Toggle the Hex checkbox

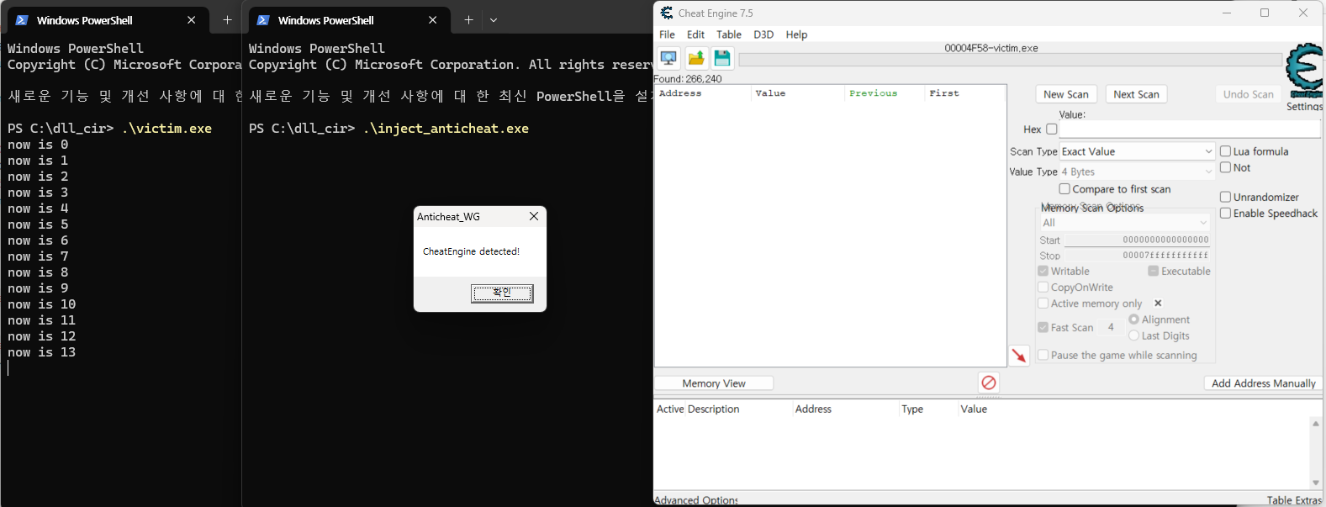point(1051,129)
